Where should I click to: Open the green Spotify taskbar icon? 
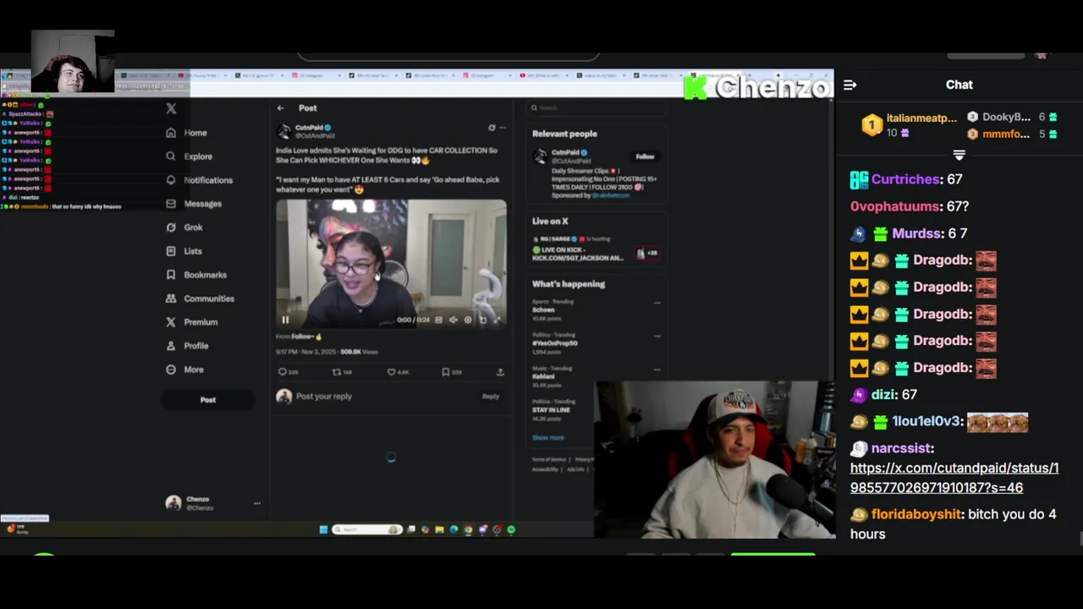coord(511,530)
